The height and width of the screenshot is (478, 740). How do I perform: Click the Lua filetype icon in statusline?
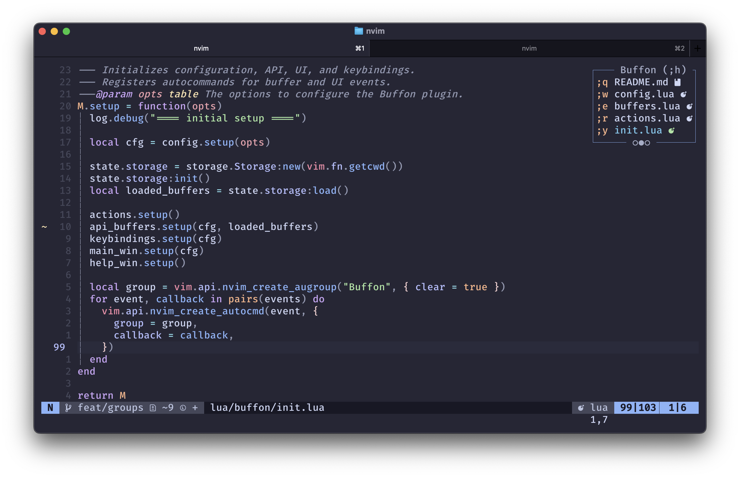point(581,408)
